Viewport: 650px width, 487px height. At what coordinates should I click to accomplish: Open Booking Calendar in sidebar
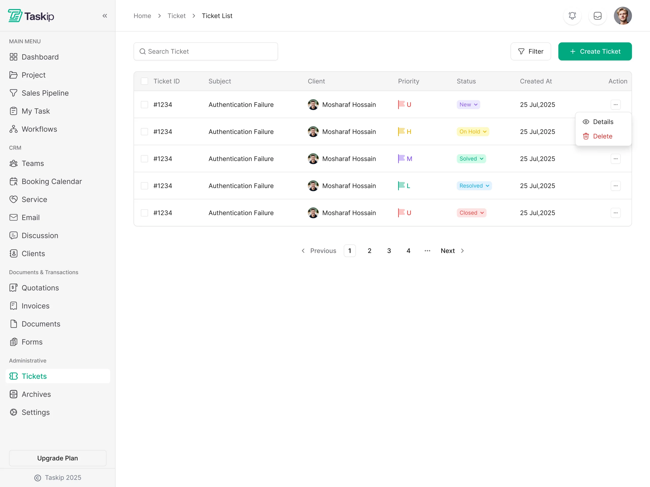pyautogui.click(x=52, y=181)
